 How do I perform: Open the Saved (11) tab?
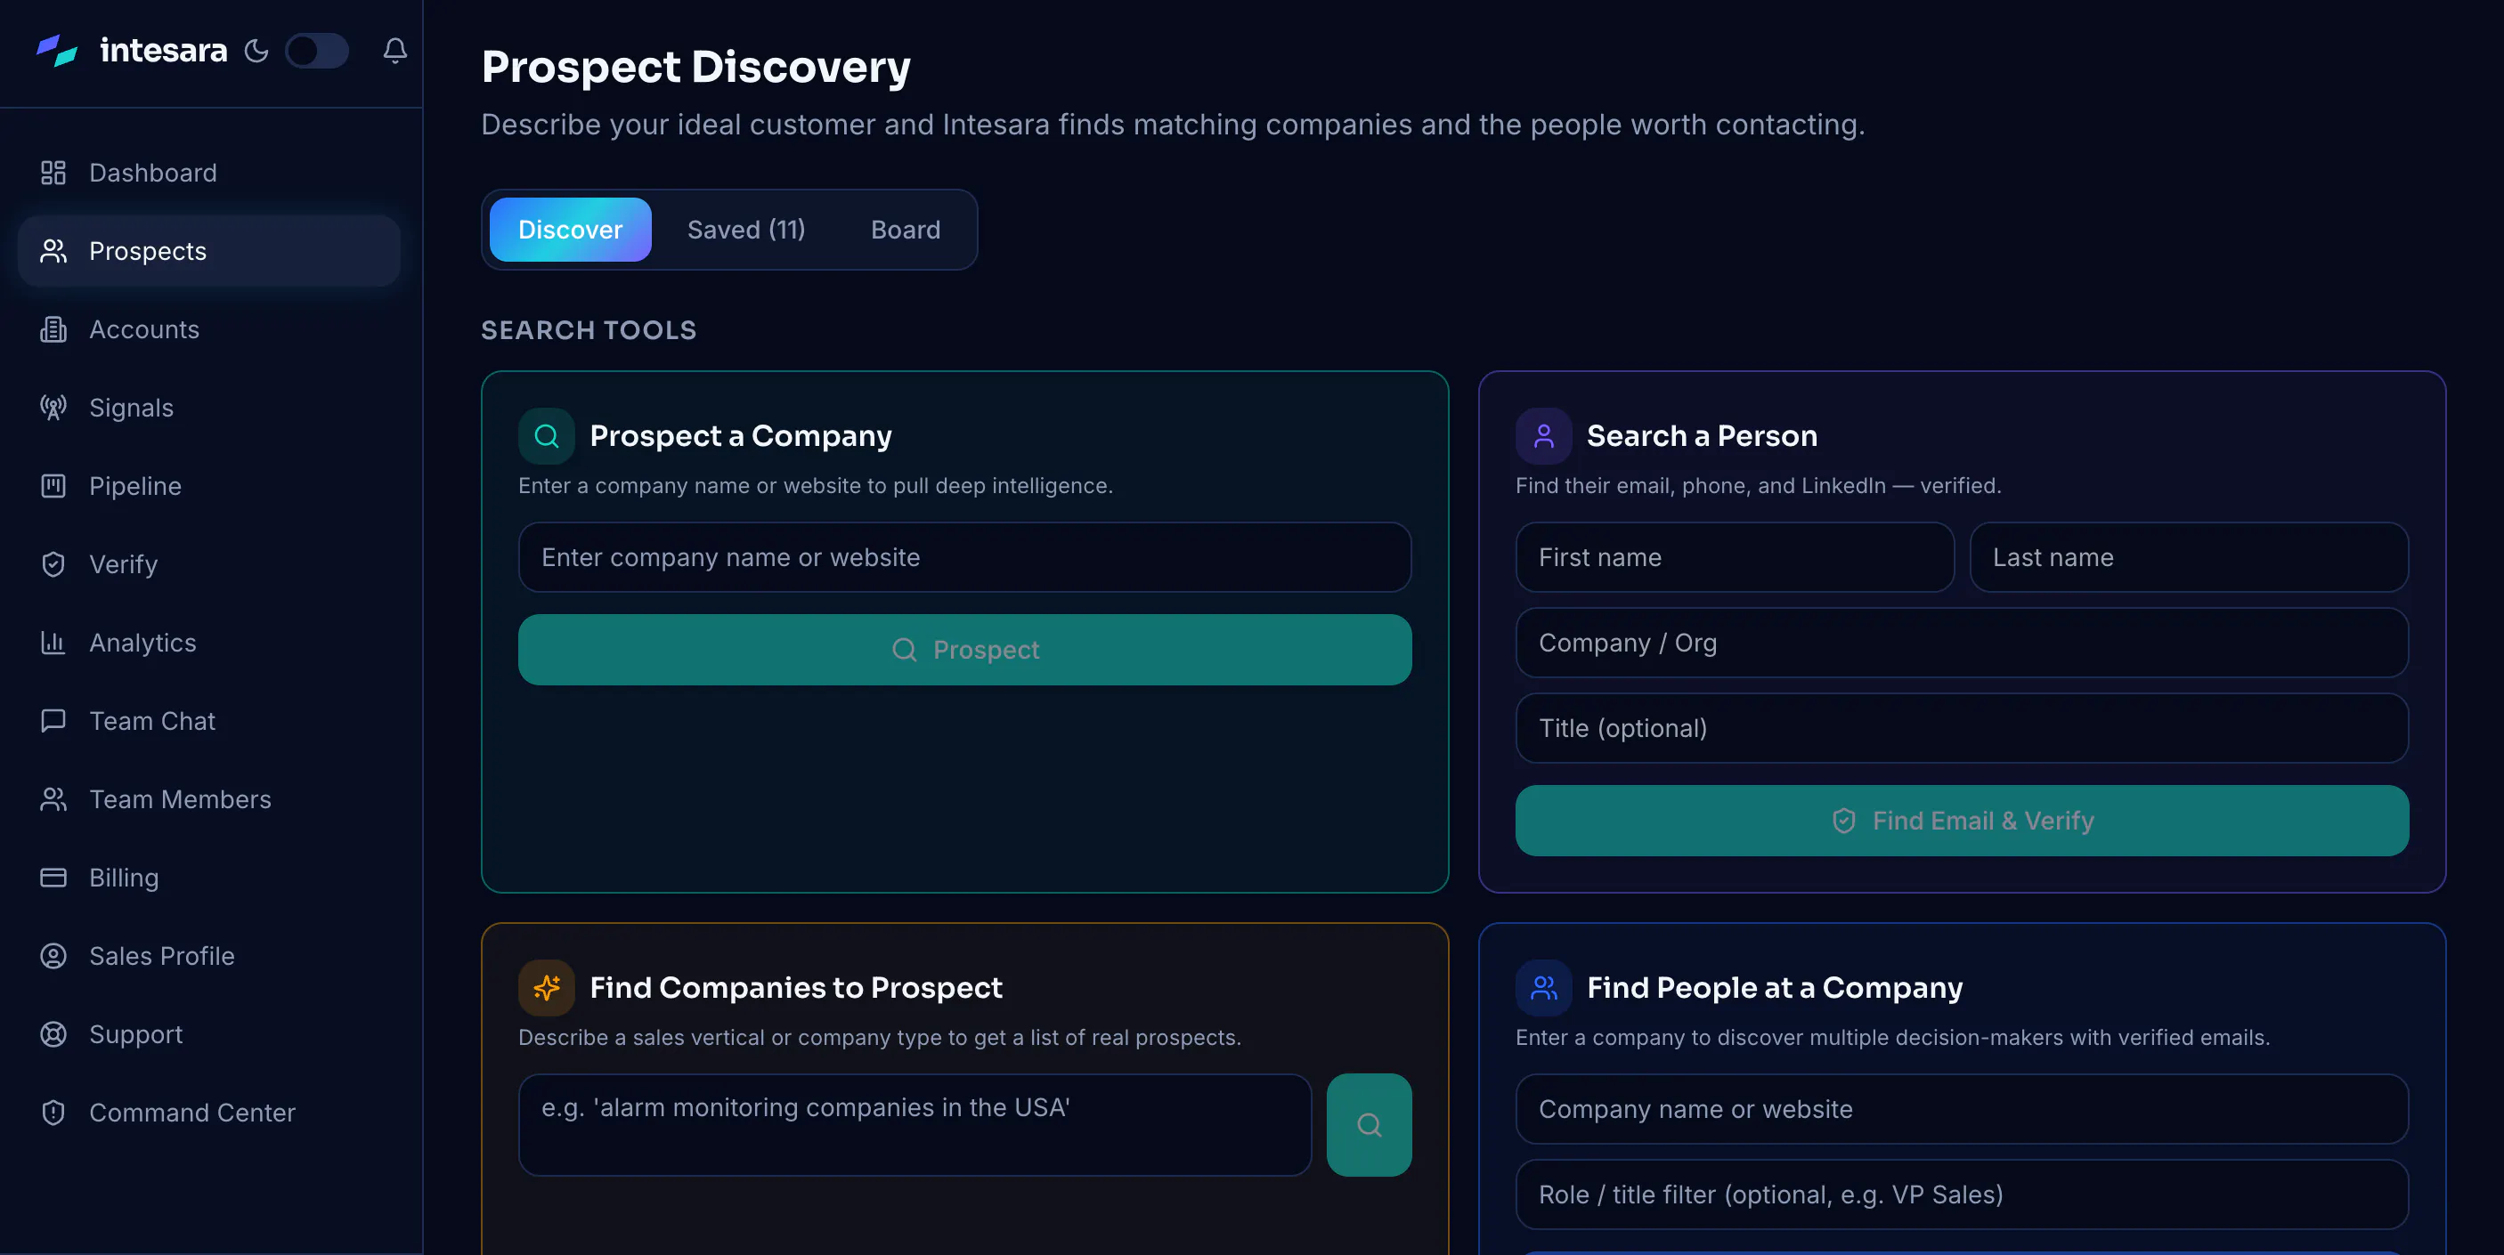(x=746, y=231)
